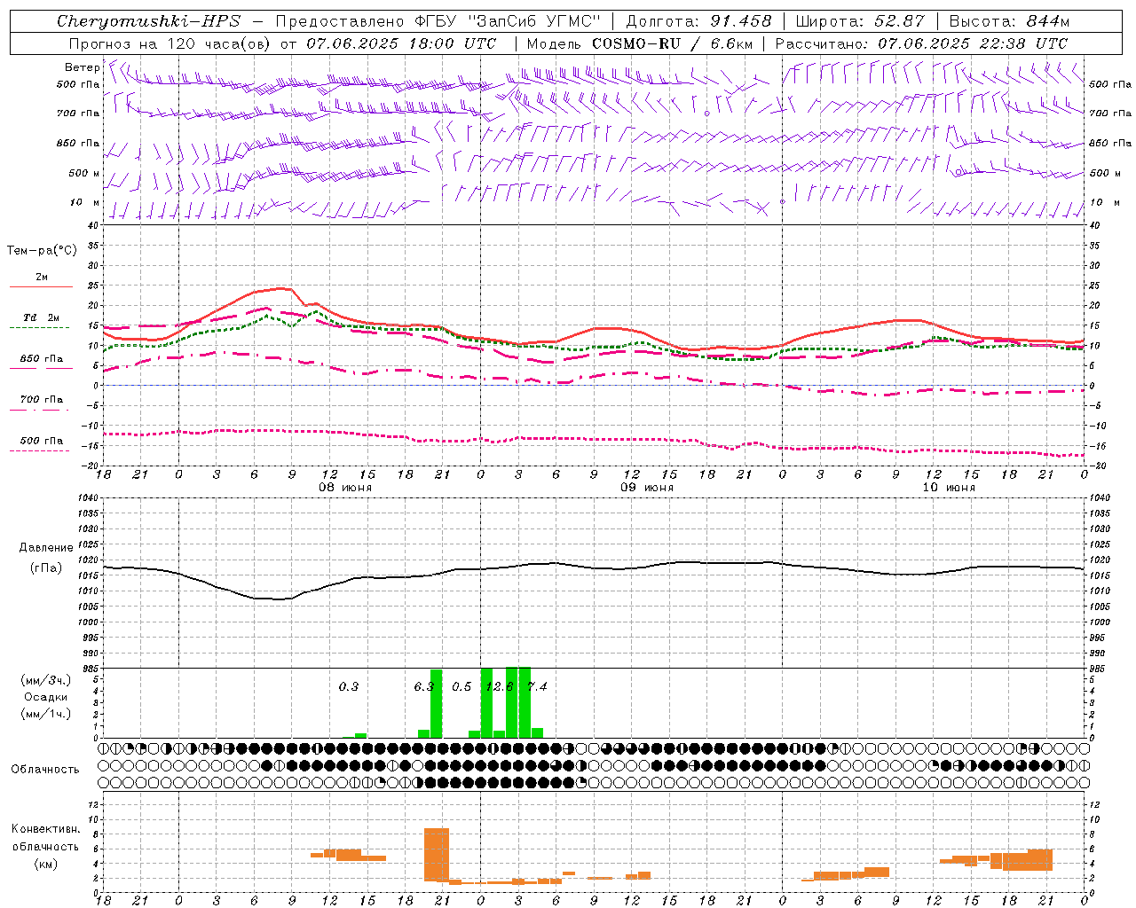Image resolution: width=1136 pixels, height=908 pixels.
Task: Click the elevation text Высота: 844м
Action: [1009, 21]
